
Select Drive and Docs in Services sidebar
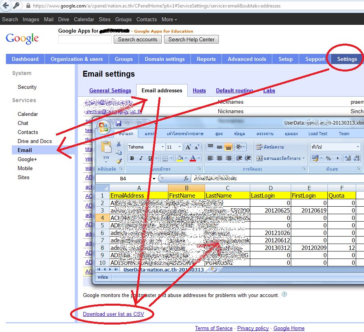(x=35, y=141)
